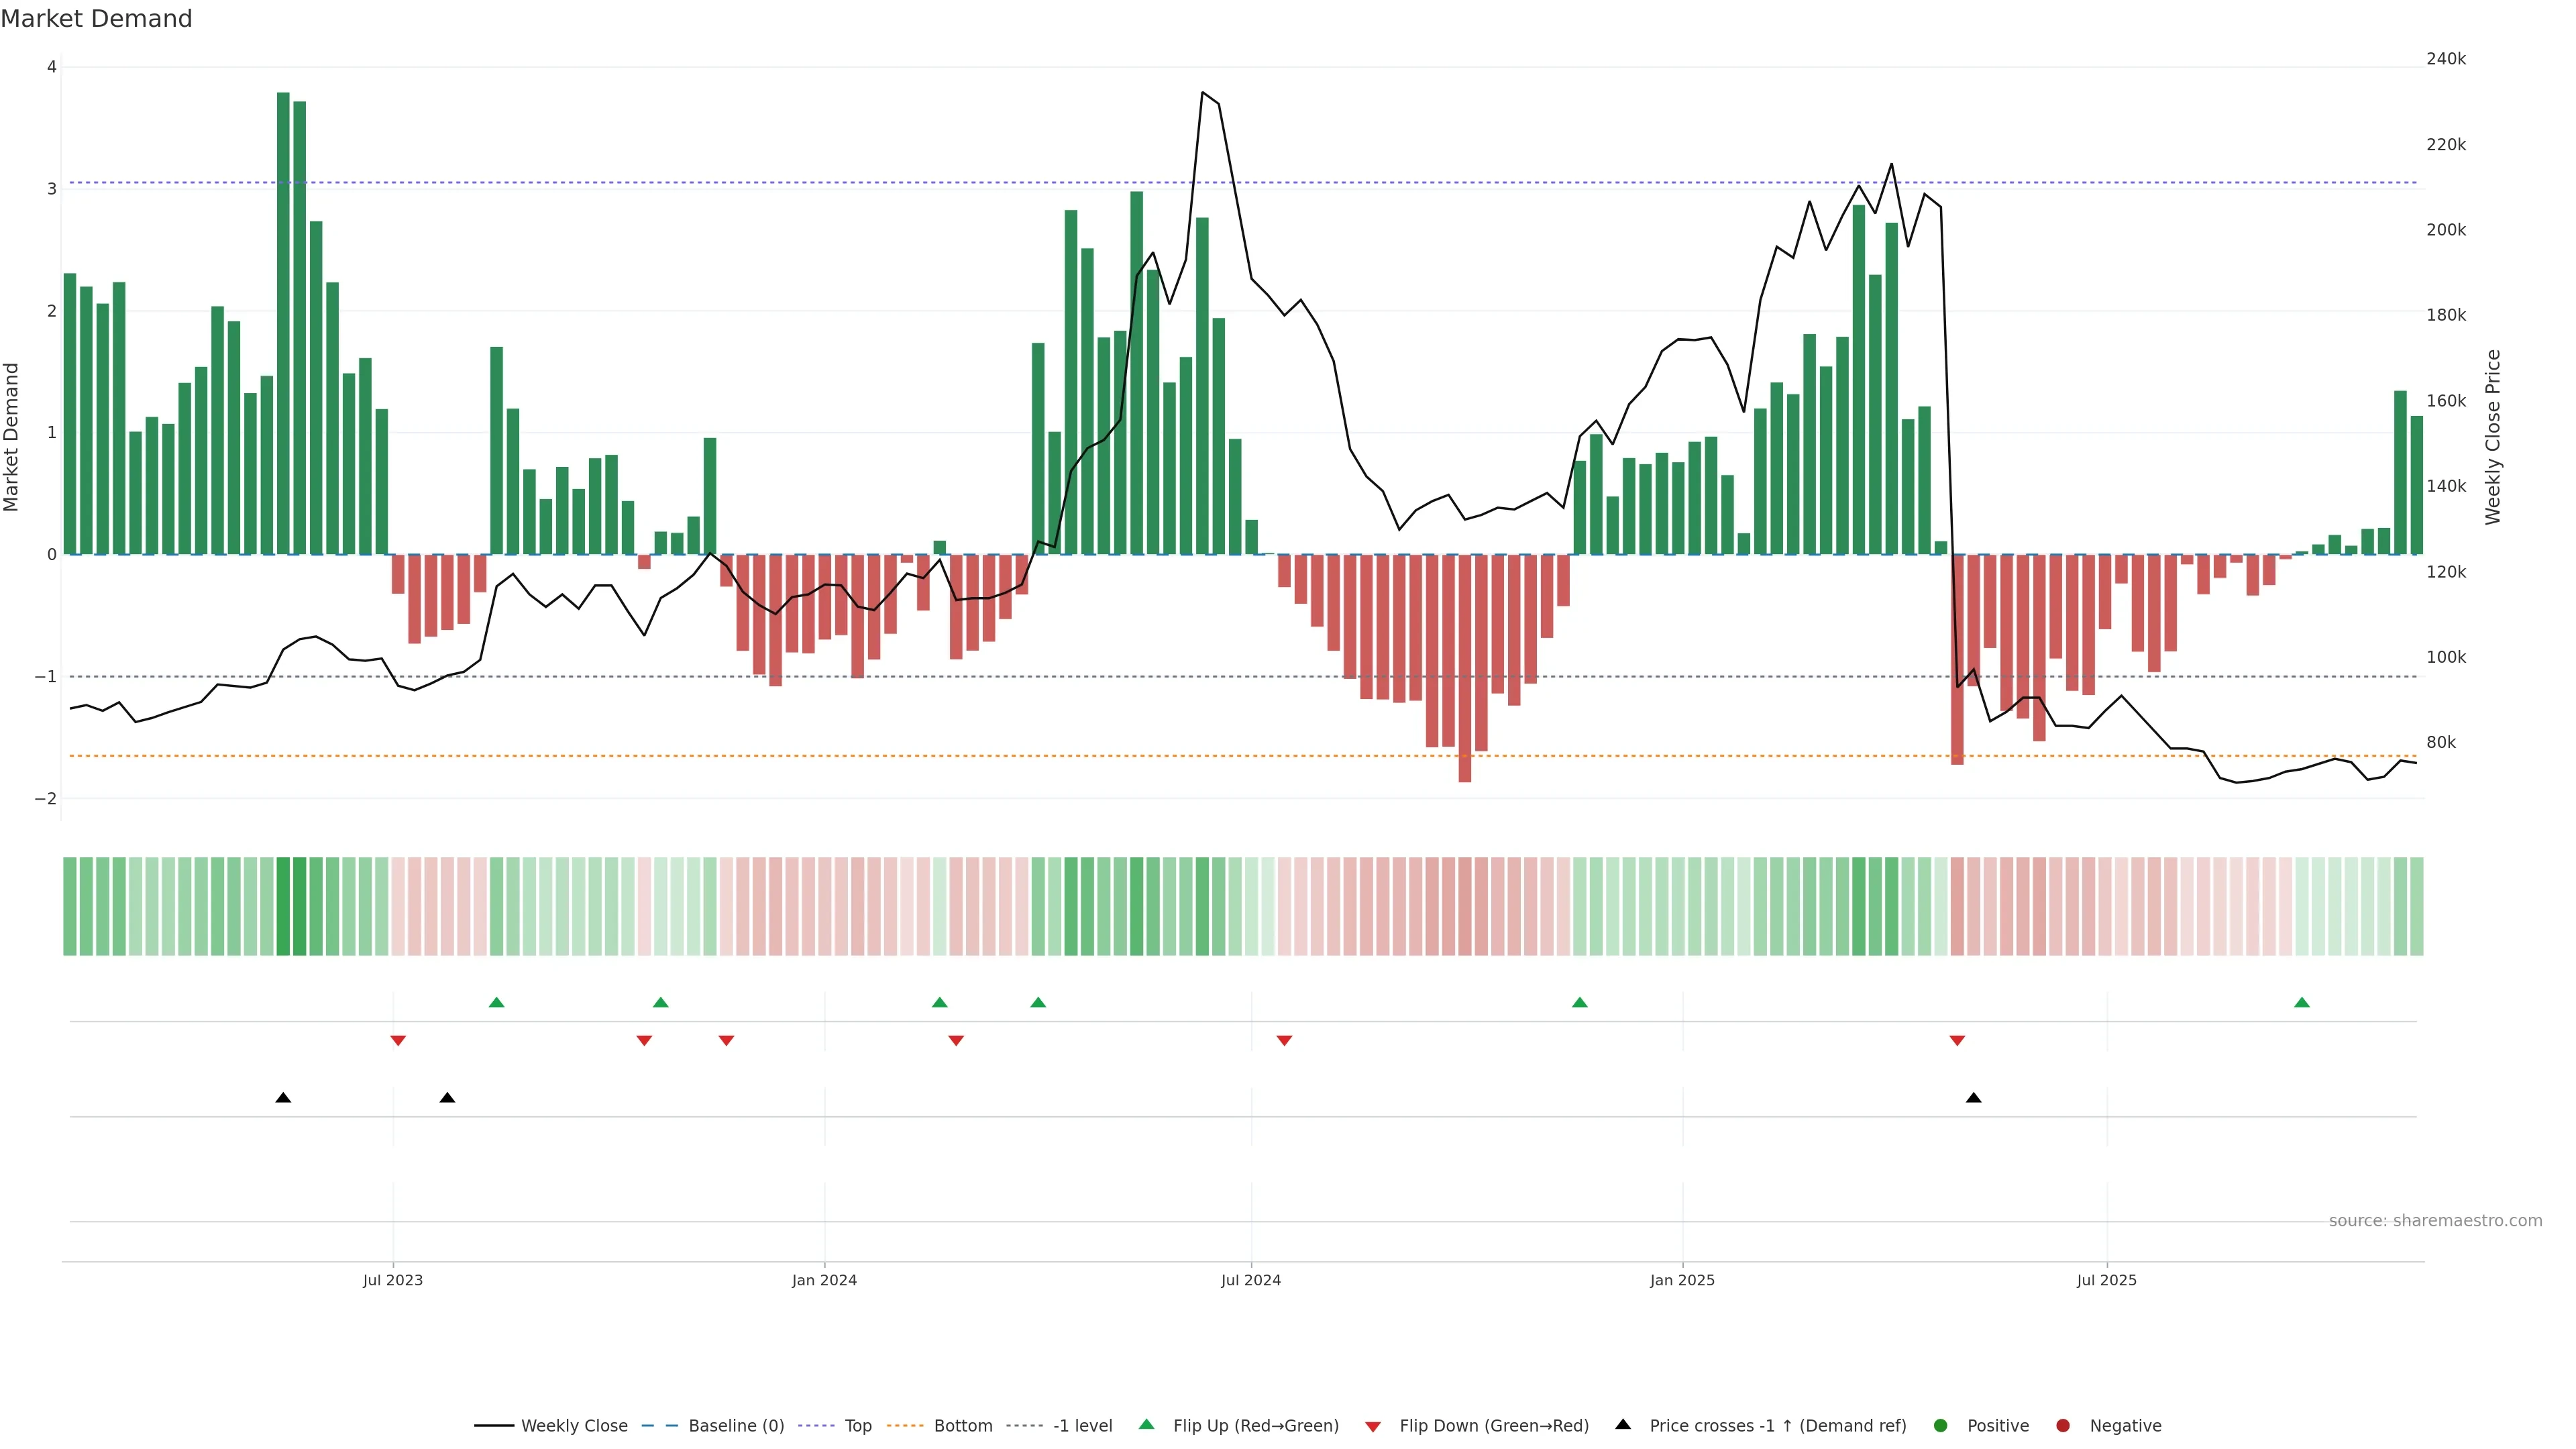Click Flip Down red triangle legend icon
2576x1449 pixels.
(1373, 1427)
